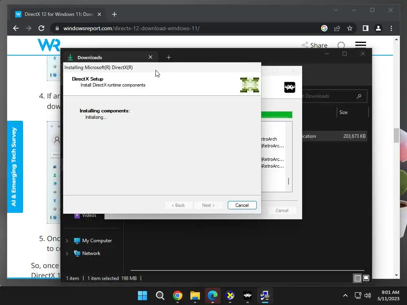This screenshot has width=407, height=305.
Task: Select the DirectX 12 for Windows 11 tab
Action: 58,14
